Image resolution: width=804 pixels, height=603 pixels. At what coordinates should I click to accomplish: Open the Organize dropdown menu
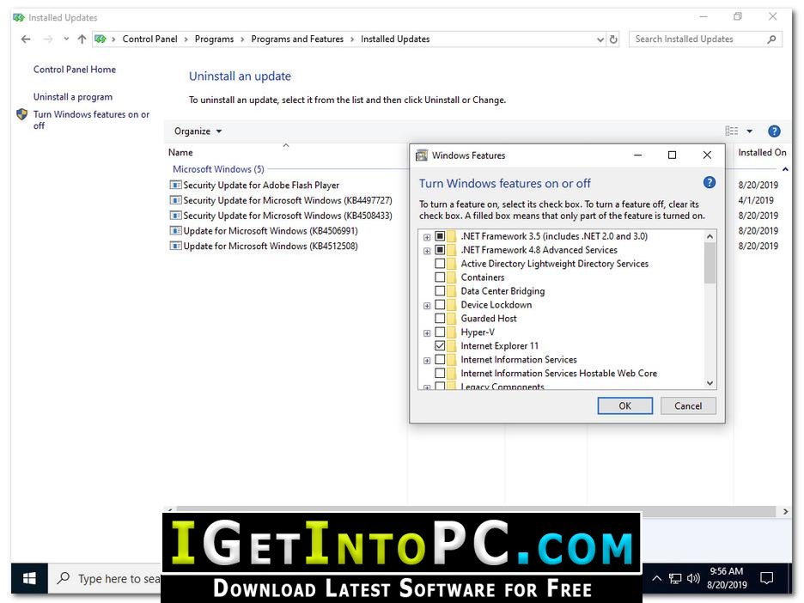coord(198,131)
